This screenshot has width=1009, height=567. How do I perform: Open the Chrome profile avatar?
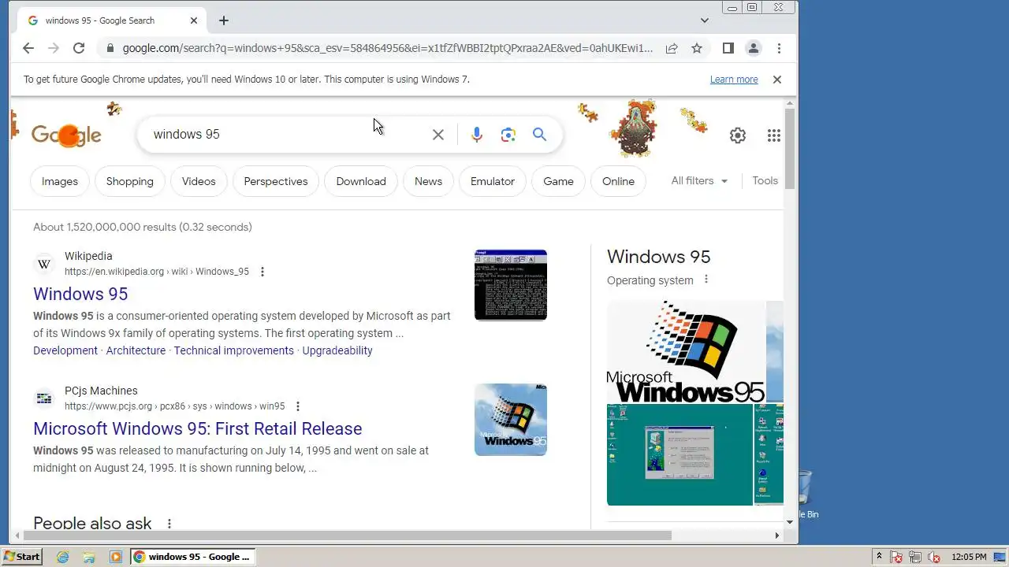click(x=754, y=48)
